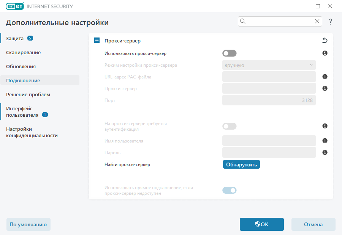Open the Защита section
Image resolution: width=342 pixels, height=235 pixels.
click(x=14, y=39)
